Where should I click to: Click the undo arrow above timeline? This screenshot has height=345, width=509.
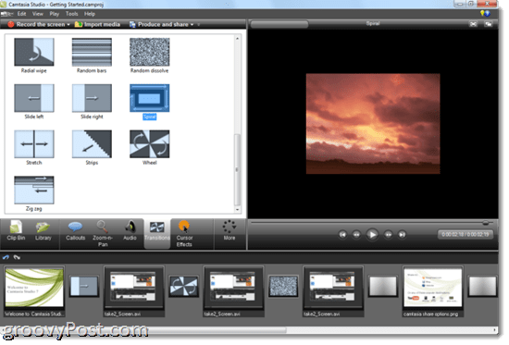pyautogui.click(x=6, y=257)
